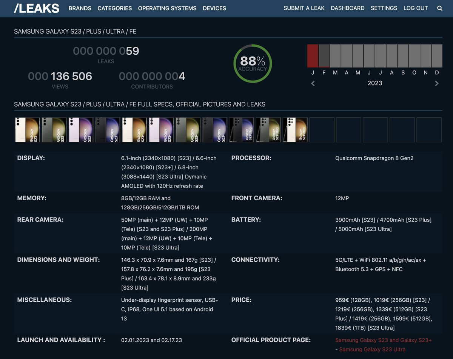Viewport: 453px width, 359px height.
Task: Select the September bar in chart
Action: [403, 56]
